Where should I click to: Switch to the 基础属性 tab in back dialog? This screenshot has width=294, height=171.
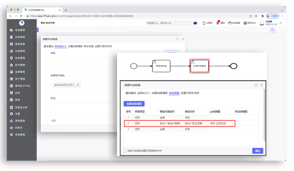coord(49,46)
